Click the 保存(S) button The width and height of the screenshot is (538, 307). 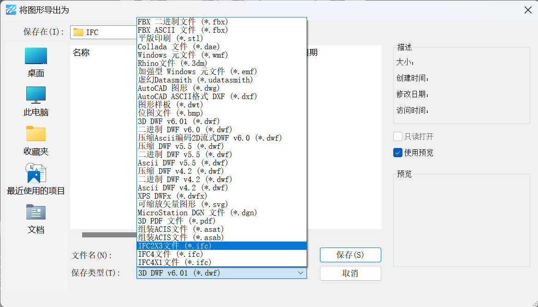(x=350, y=255)
